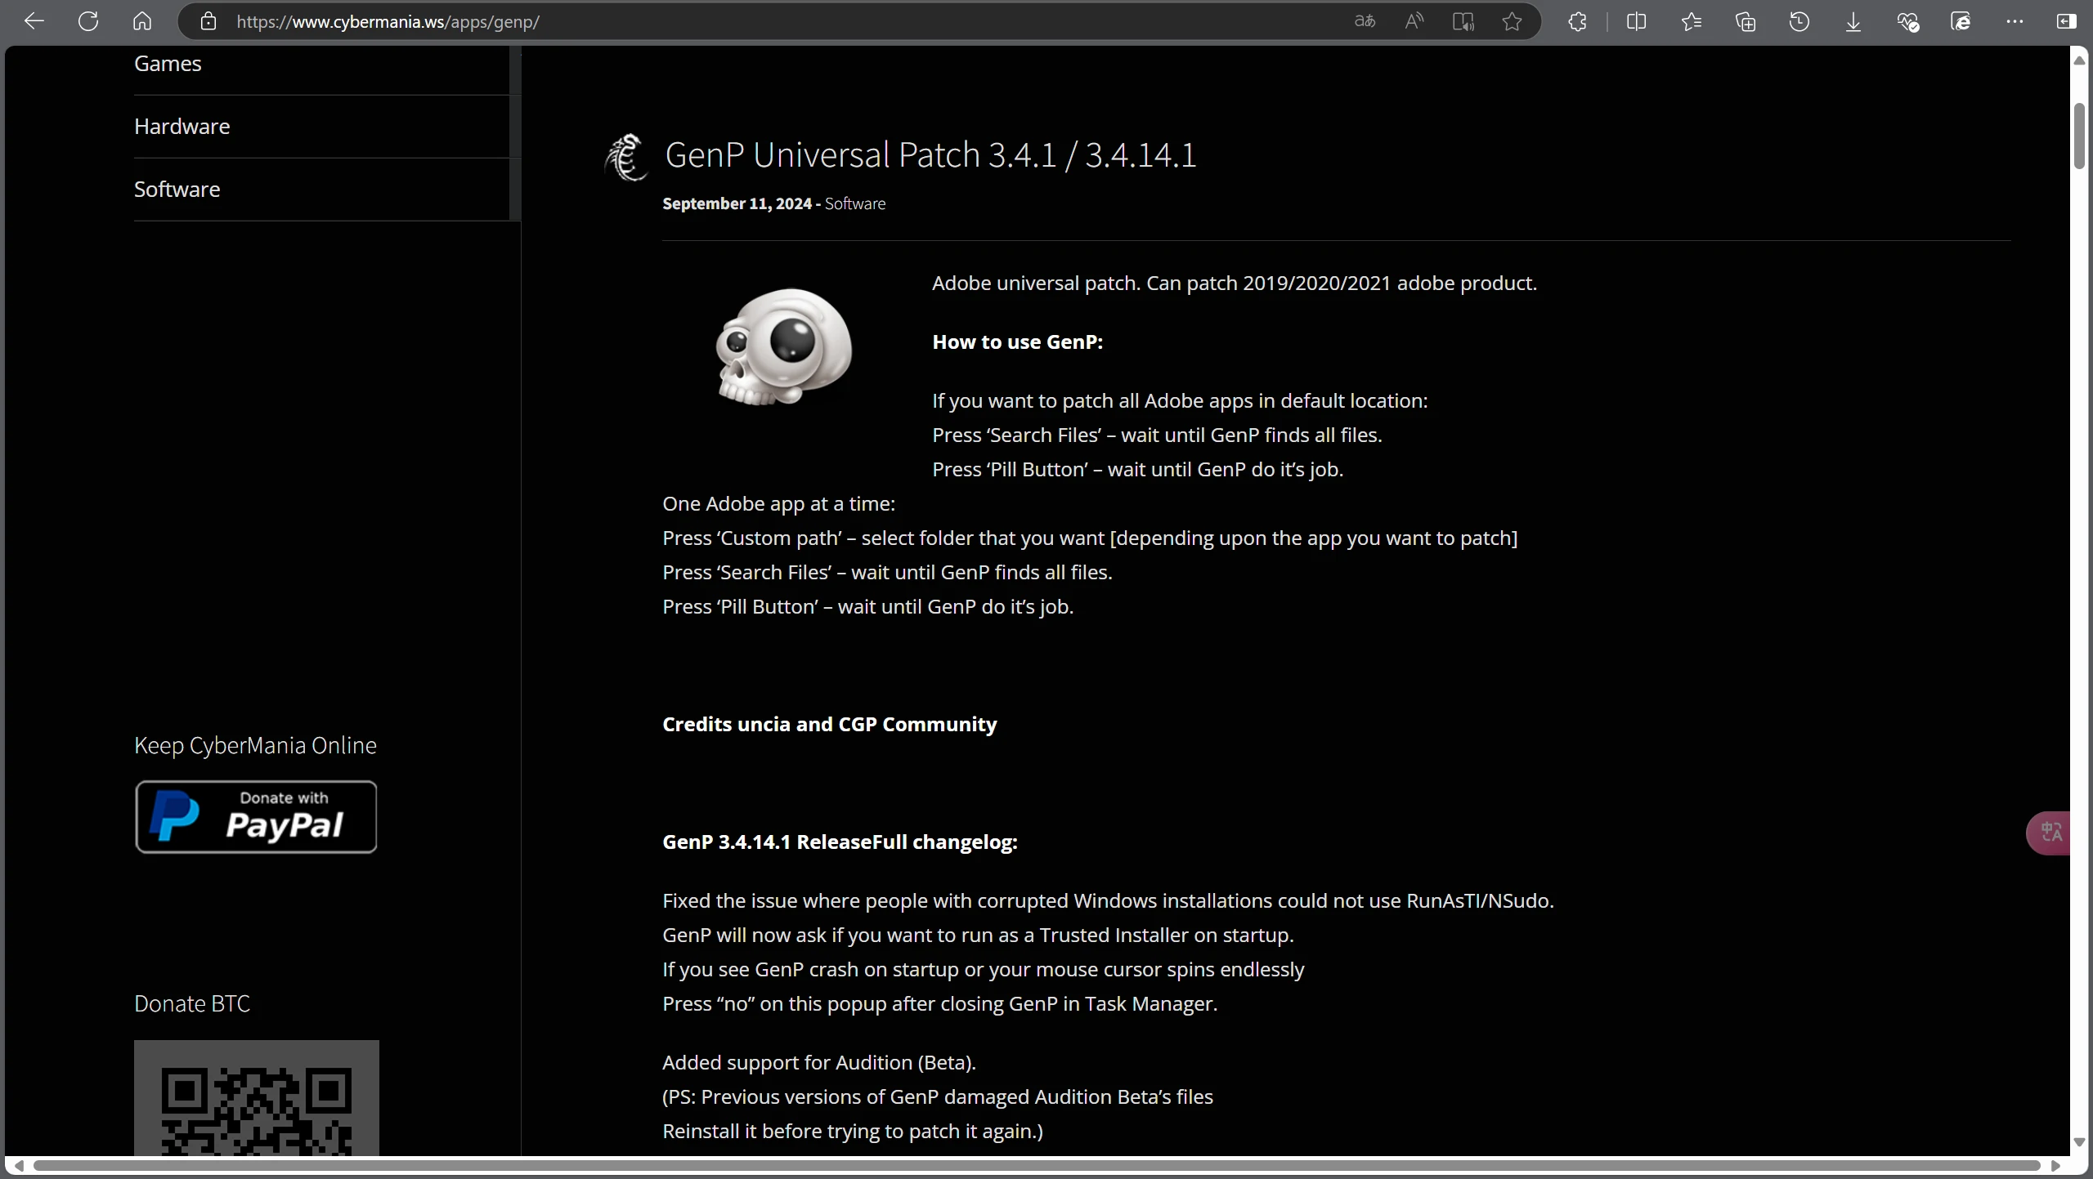Open the Games menu item

168,64
